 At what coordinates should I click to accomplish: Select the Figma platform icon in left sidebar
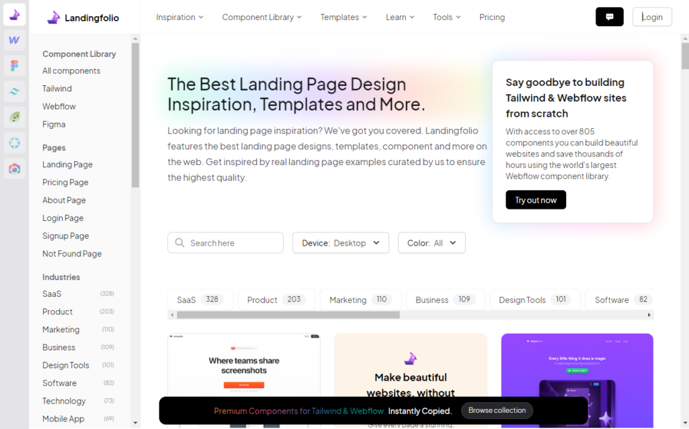point(13,65)
